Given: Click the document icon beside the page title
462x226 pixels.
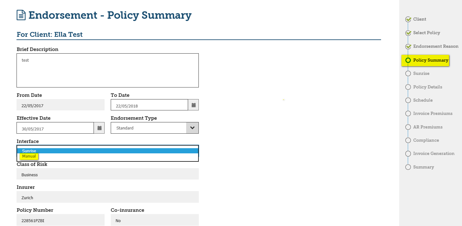Looking at the screenshot, I should coord(21,15).
